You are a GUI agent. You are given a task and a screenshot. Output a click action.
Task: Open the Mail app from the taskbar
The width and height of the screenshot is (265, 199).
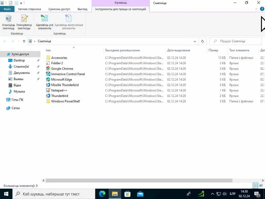140,194
